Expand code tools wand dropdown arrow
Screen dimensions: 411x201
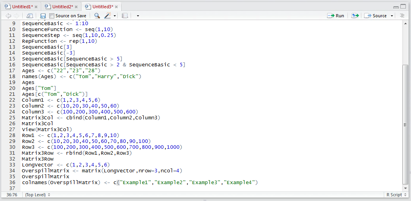(115, 16)
